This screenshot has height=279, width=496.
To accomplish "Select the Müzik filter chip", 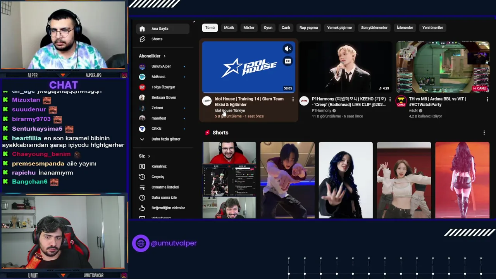I will tap(229, 28).
